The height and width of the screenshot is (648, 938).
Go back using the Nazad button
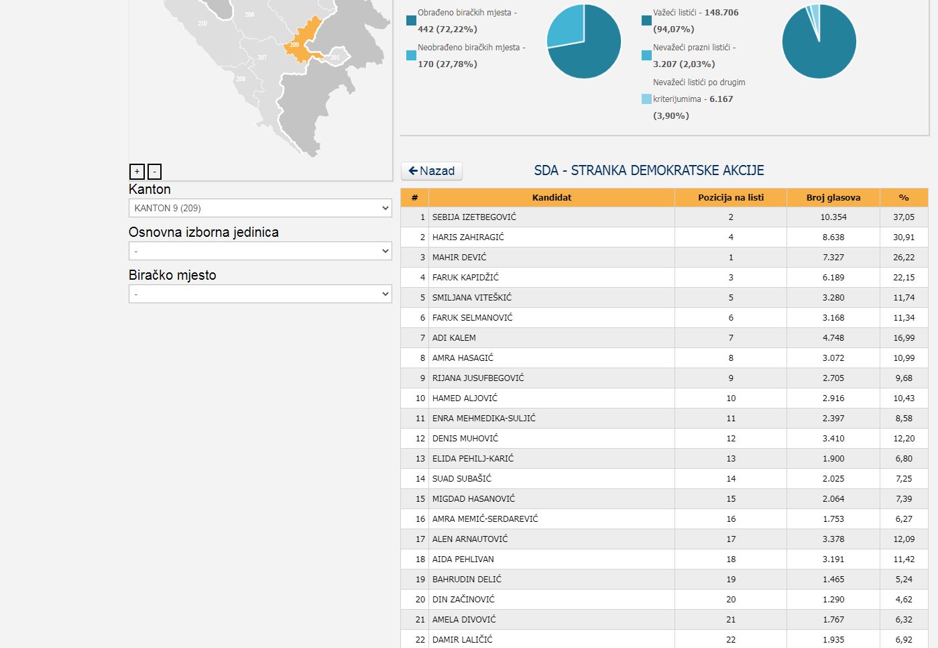[432, 171]
